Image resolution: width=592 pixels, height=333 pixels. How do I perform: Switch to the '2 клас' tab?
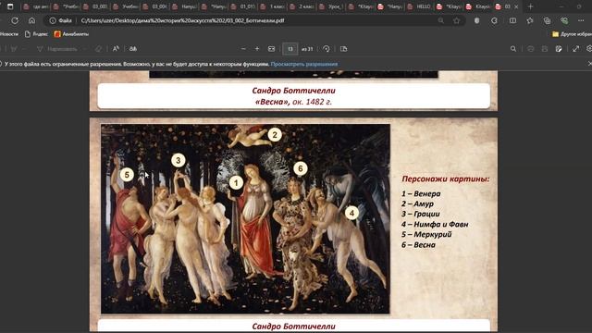pyautogui.click(x=302, y=6)
